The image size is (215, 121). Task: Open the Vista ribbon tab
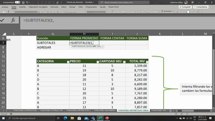click(81, 7)
